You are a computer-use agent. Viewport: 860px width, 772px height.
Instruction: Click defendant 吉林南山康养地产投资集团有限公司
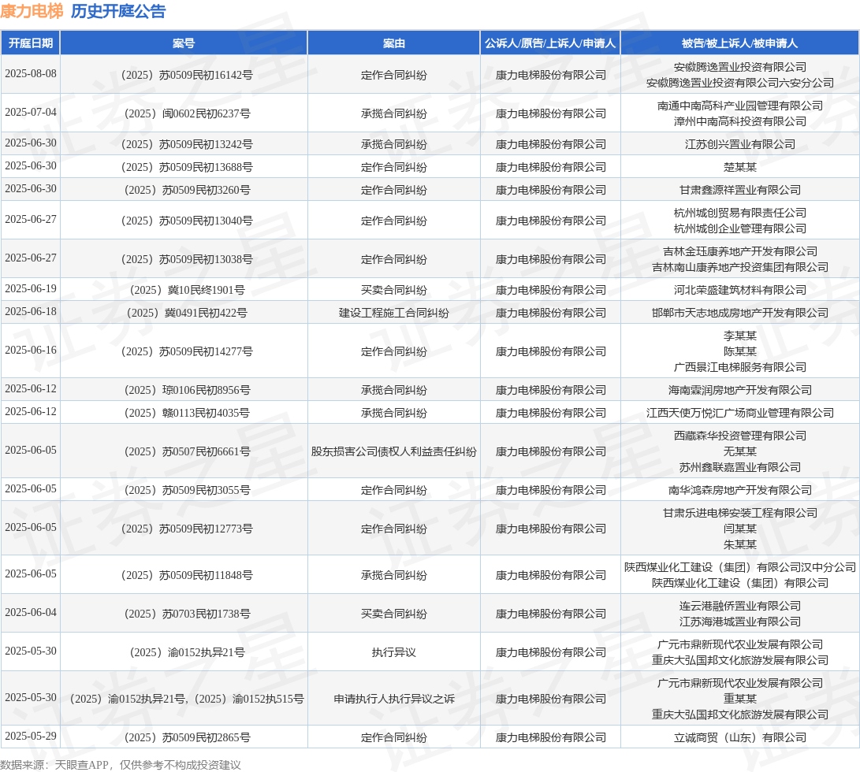740,267
